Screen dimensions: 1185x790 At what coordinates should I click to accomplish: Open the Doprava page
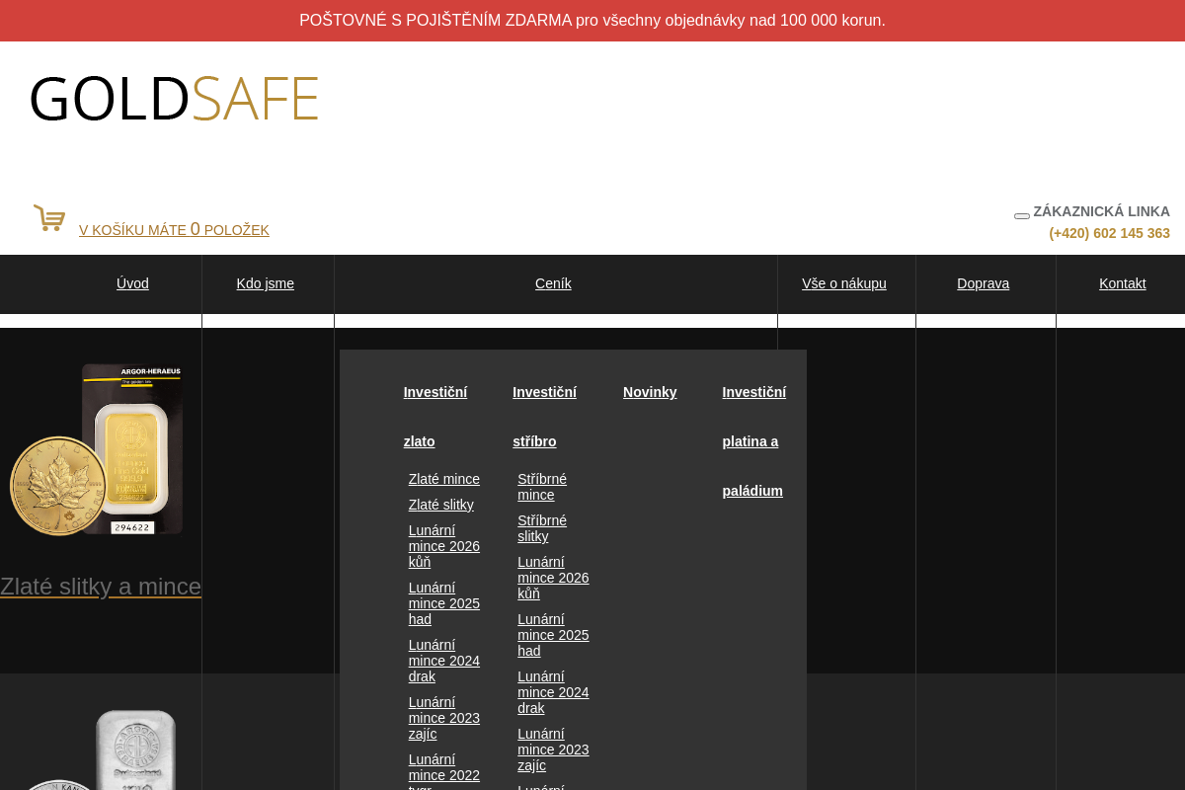(x=983, y=283)
